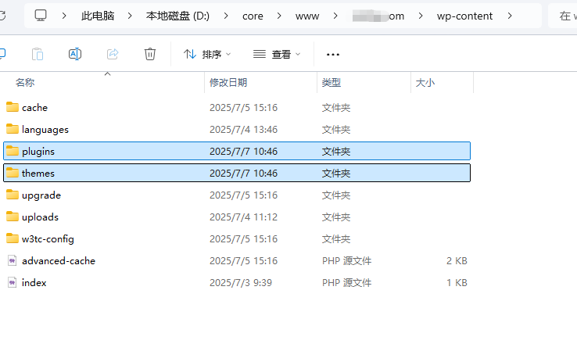Click PHP 源文件 type of advanced-cache
This screenshot has width=577, height=351.
click(346, 261)
